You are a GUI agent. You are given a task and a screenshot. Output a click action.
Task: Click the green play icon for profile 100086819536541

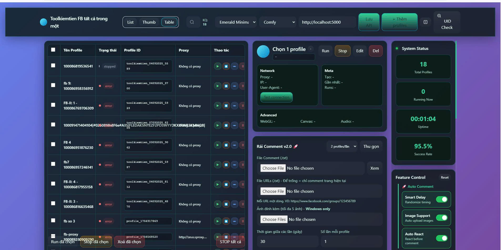tap(217, 66)
